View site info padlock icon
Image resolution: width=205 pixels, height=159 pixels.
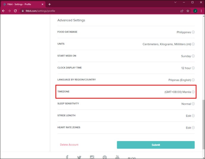click(23, 11)
